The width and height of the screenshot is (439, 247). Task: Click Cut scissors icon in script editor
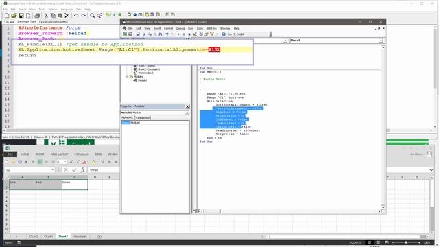pos(46,16)
